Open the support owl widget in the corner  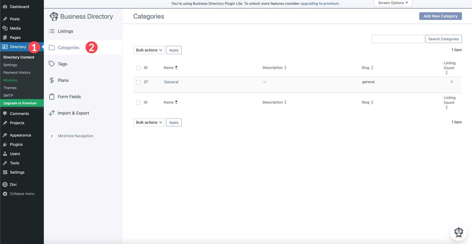458,232
